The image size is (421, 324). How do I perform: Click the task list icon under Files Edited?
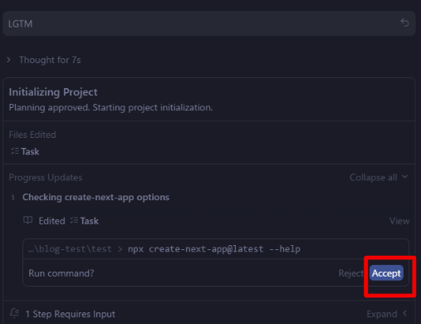tap(15, 151)
